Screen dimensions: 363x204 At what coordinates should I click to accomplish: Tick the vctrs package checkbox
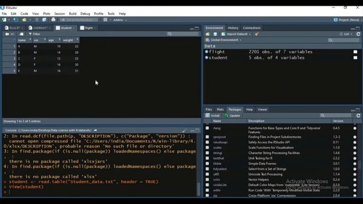click(207, 180)
